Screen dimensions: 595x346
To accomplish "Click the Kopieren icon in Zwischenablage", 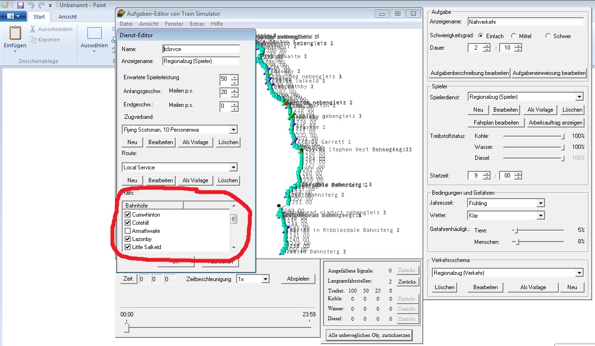I will (33, 40).
